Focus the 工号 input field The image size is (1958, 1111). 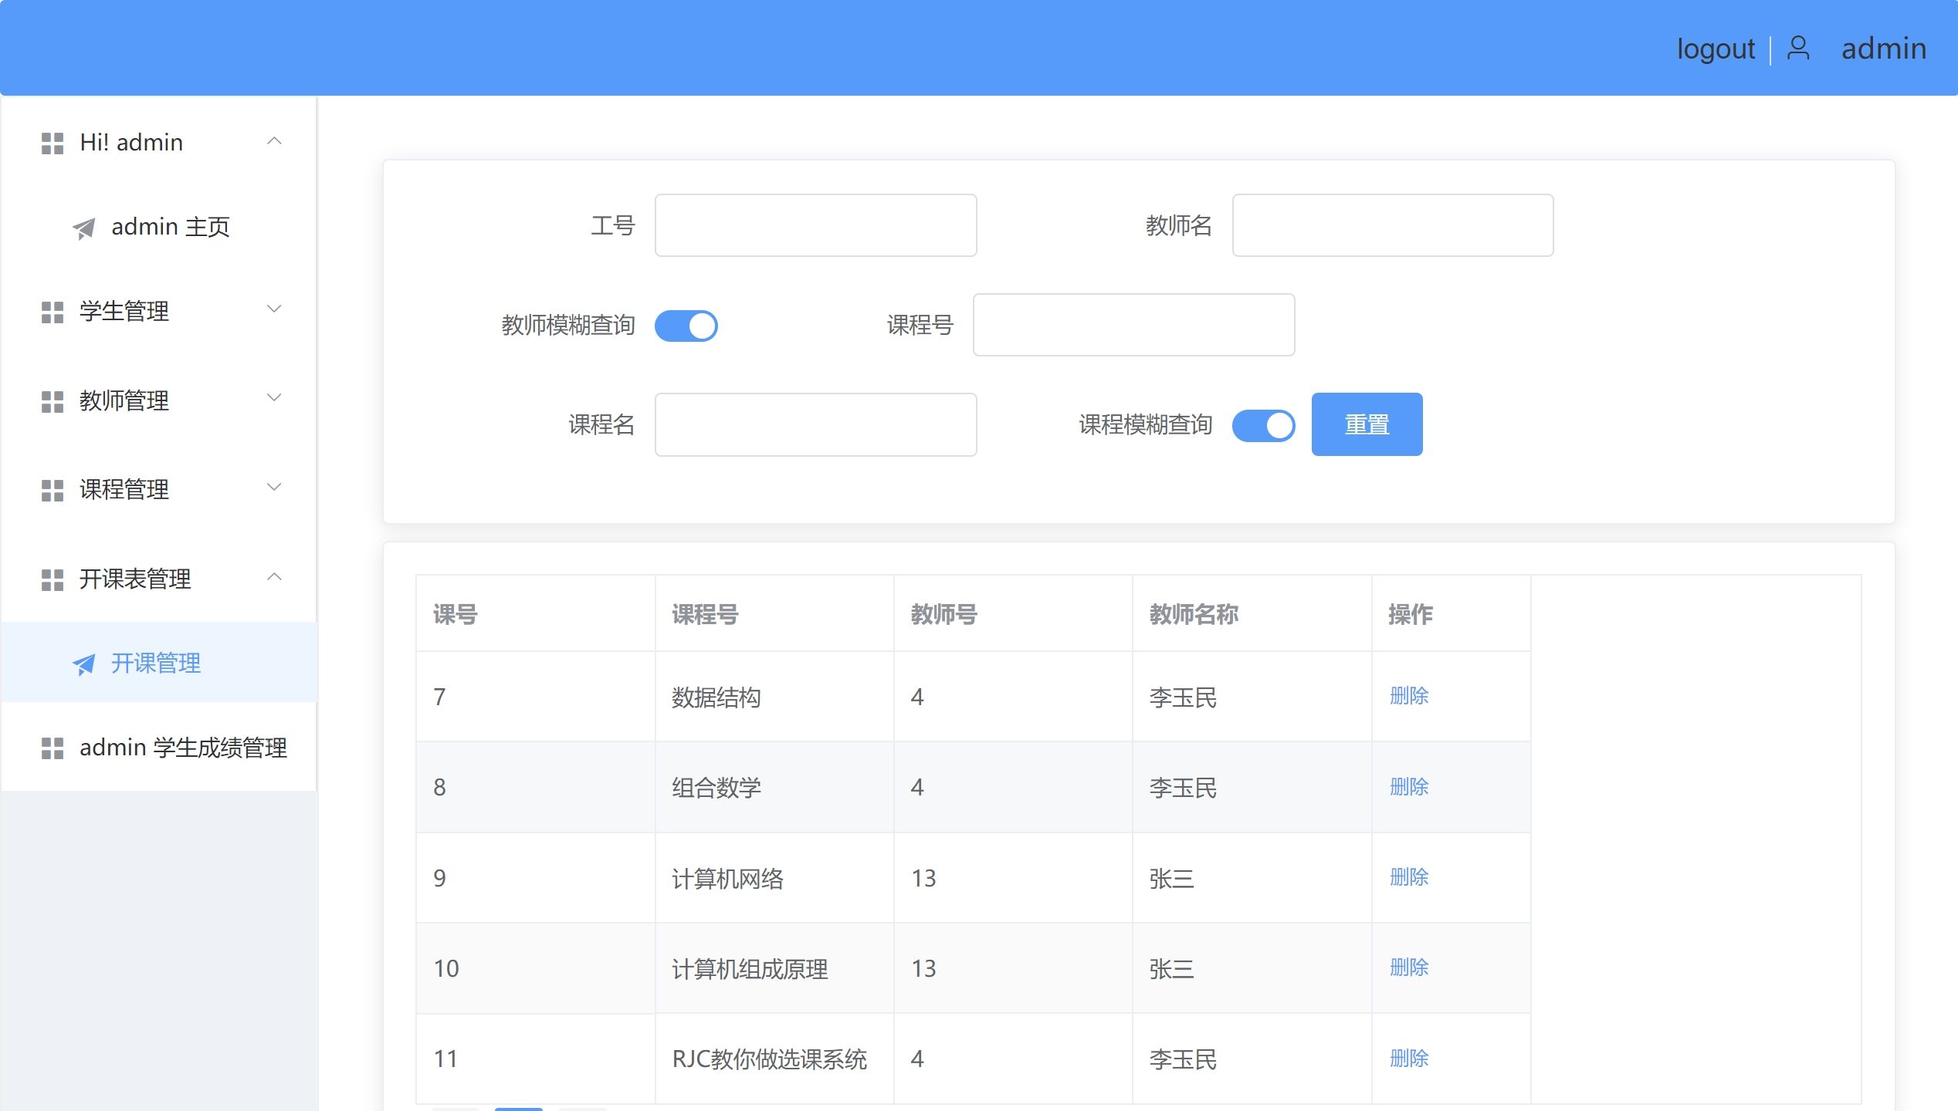[816, 225]
